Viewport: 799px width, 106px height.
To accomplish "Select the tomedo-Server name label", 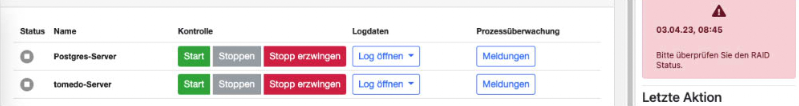I will [82, 85].
